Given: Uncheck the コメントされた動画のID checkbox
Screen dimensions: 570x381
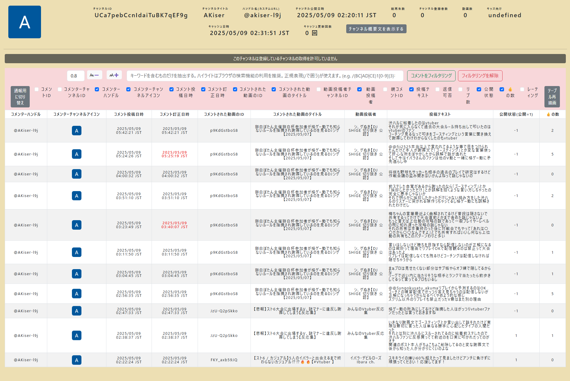Looking at the screenshot, I should 235,89.
